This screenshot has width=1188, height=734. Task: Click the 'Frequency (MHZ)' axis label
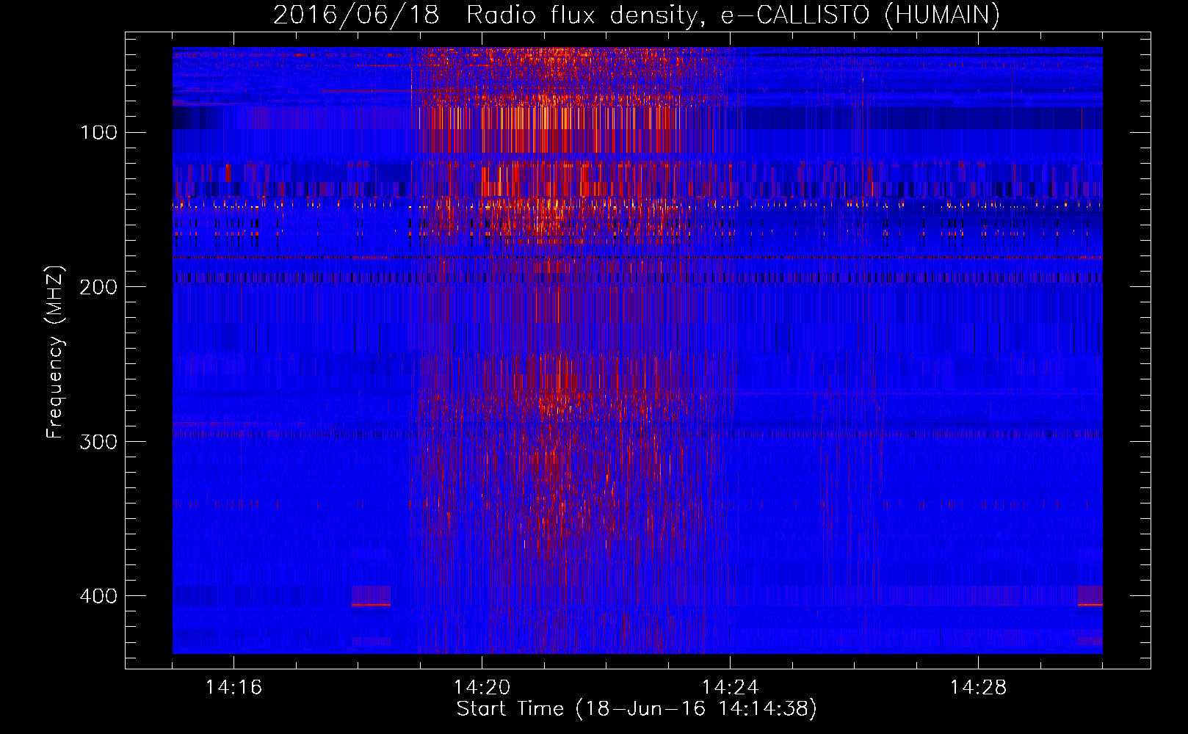pyautogui.click(x=55, y=352)
